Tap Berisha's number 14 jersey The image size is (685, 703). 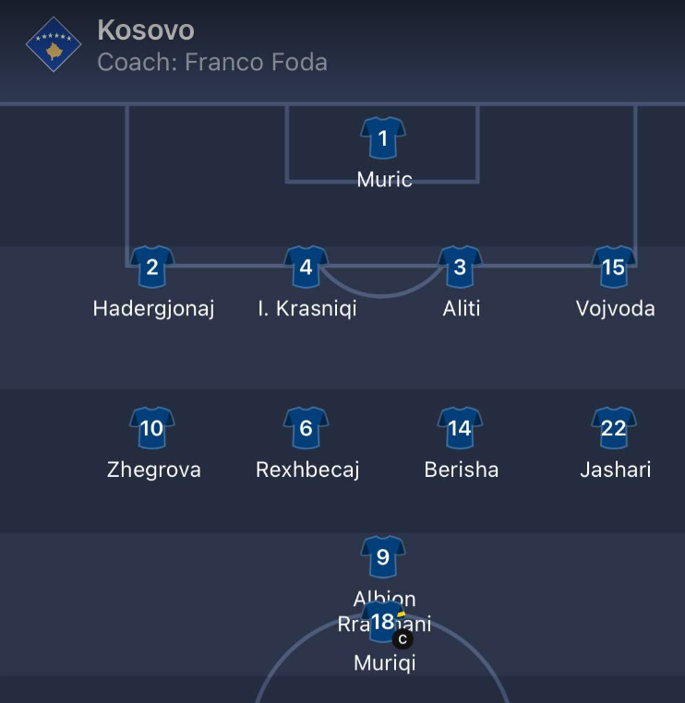[x=460, y=428]
